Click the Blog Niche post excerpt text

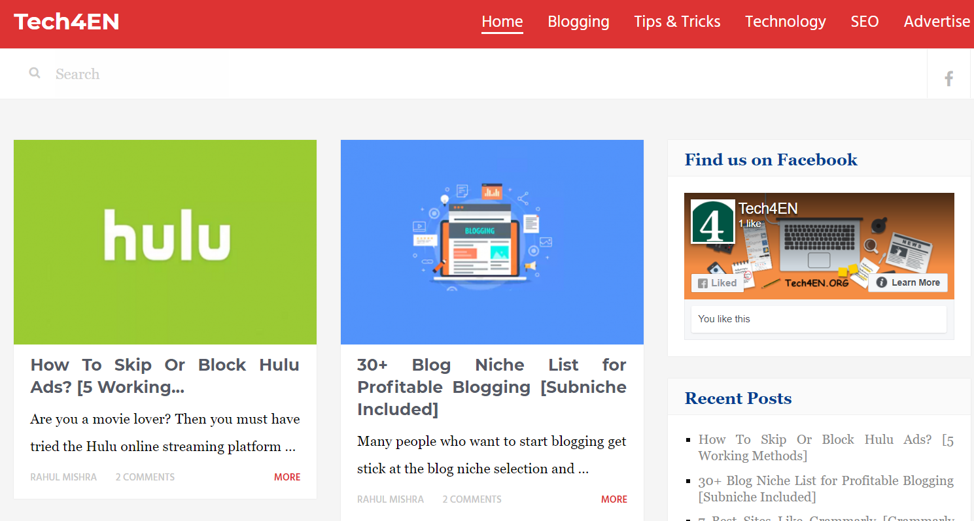coord(492,455)
